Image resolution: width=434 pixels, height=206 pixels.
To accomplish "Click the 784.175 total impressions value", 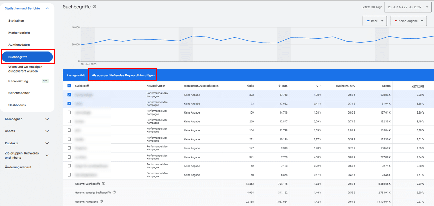I will 282,183.
